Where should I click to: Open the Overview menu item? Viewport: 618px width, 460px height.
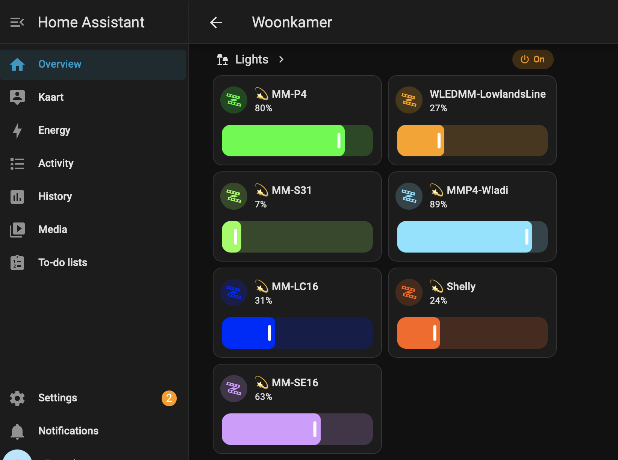93,64
